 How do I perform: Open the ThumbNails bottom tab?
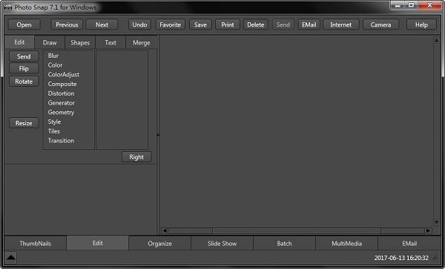click(x=36, y=244)
